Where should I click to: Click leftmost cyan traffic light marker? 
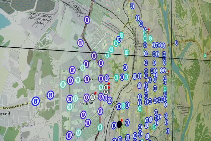(x=63, y=84)
